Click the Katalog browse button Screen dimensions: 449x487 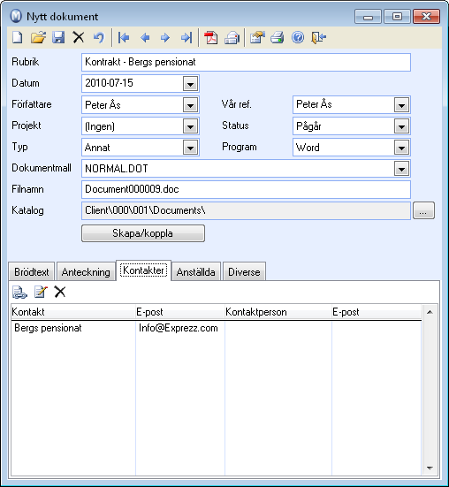pyautogui.click(x=423, y=211)
